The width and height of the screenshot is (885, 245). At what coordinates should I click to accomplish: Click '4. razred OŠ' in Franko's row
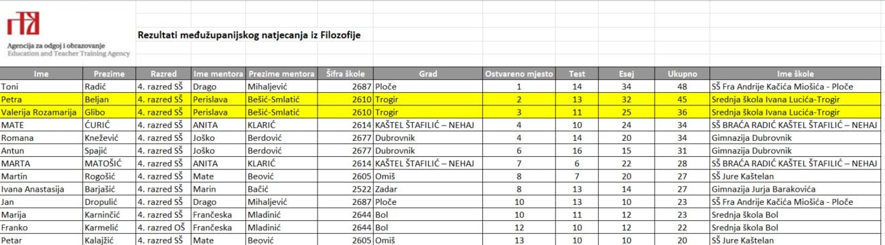pyautogui.click(x=163, y=227)
